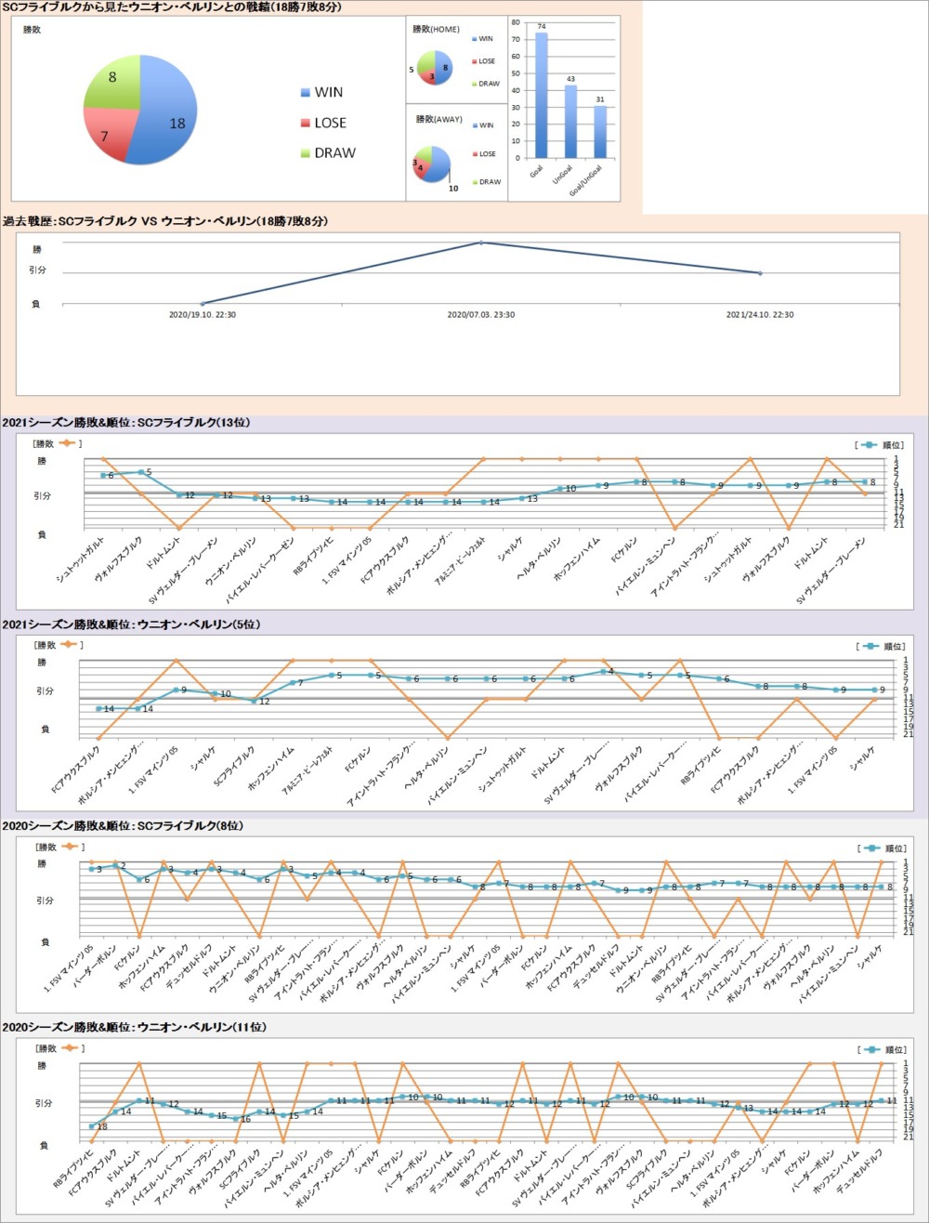Click the blue WIN legend swatch of main pie
Viewport: 929px width, 1223px height.
(306, 93)
